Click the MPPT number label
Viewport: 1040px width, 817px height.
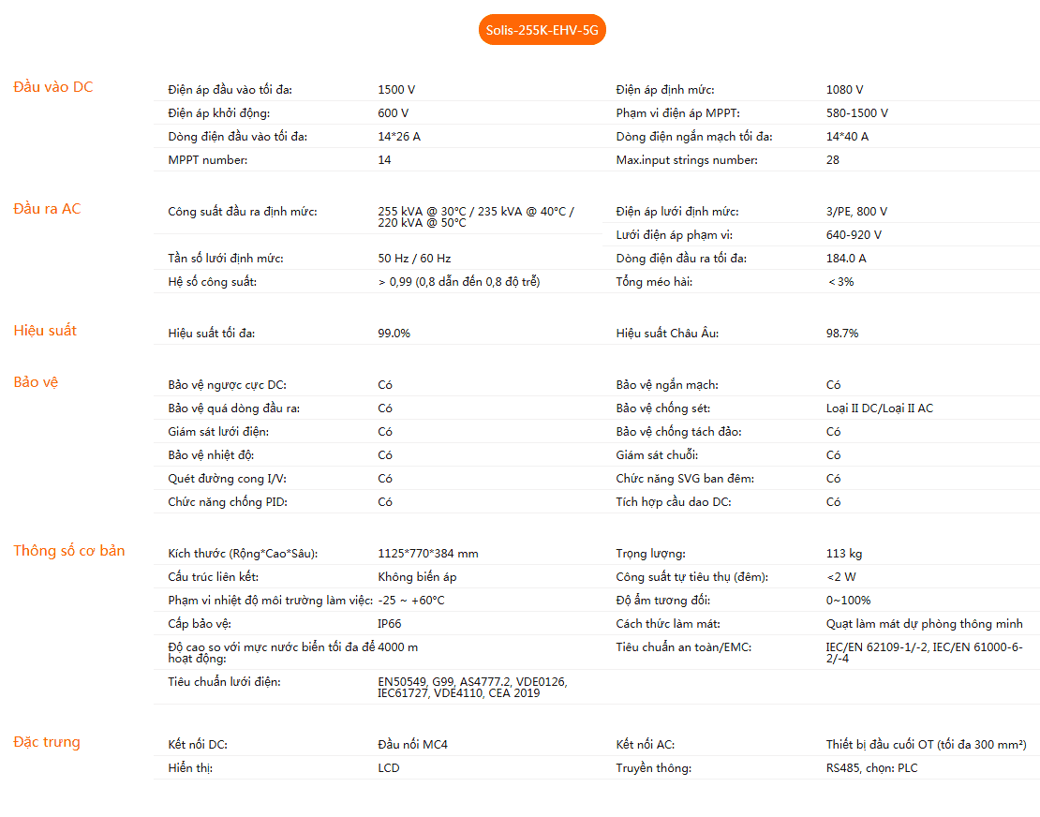coord(208,160)
